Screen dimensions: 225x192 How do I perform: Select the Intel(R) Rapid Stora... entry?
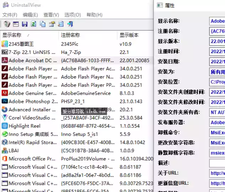33,142
